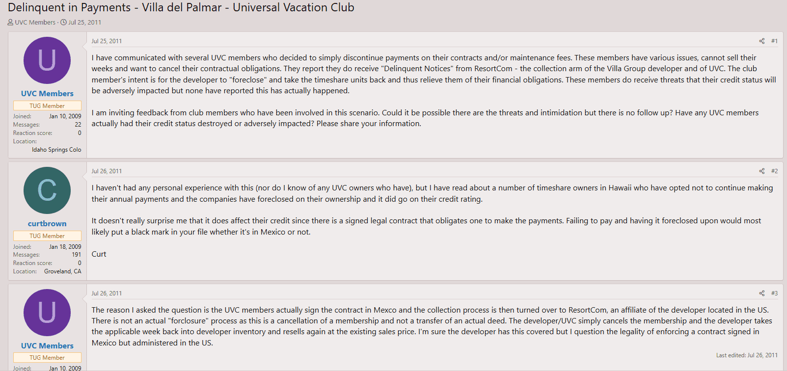
Task: Open the UVC Members username link on post #3
Action: tap(47, 345)
